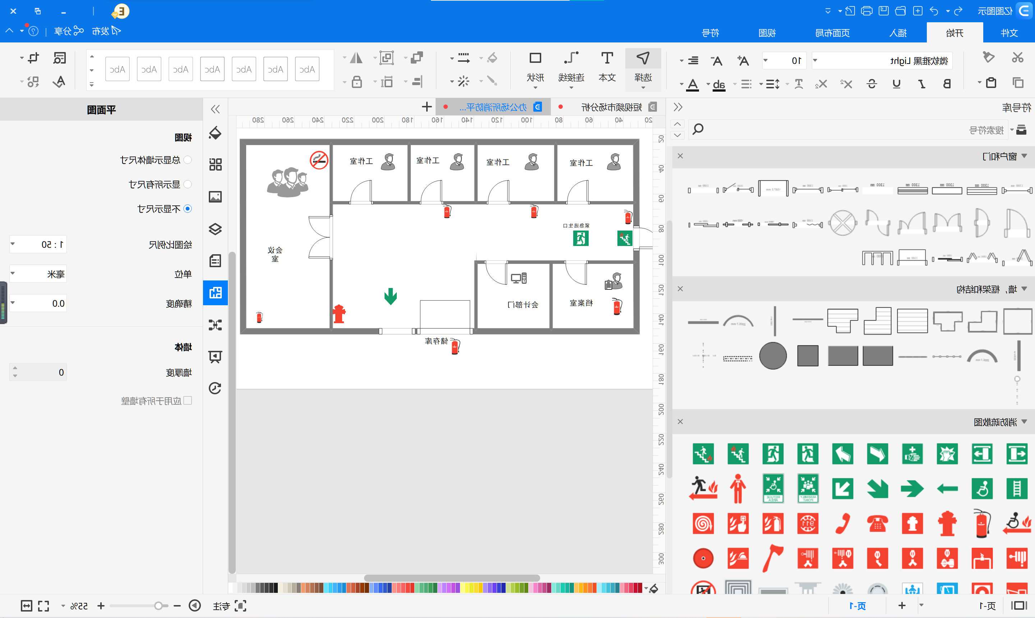Apply underline formatting

coord(897,84)
